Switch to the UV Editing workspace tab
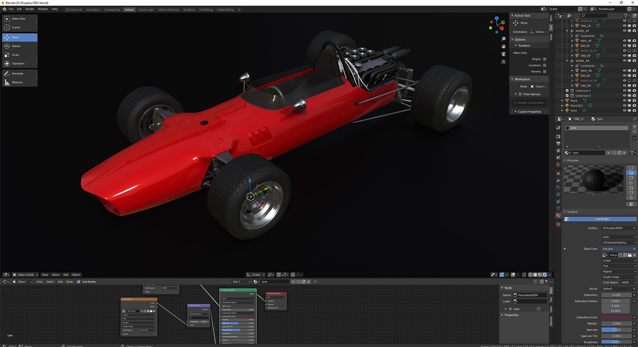Screen dimensions: 638x347 point(206,10)
